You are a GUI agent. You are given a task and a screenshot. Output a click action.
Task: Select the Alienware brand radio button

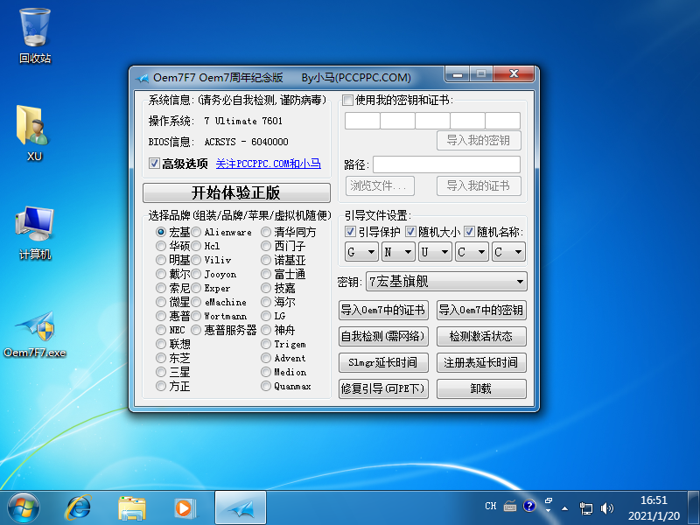click(196, 232)
